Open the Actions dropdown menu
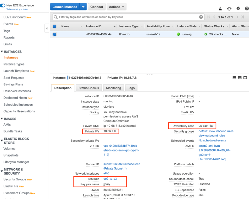 116,7
